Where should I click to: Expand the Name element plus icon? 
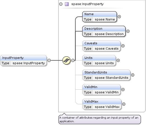[x=119, y=17]
